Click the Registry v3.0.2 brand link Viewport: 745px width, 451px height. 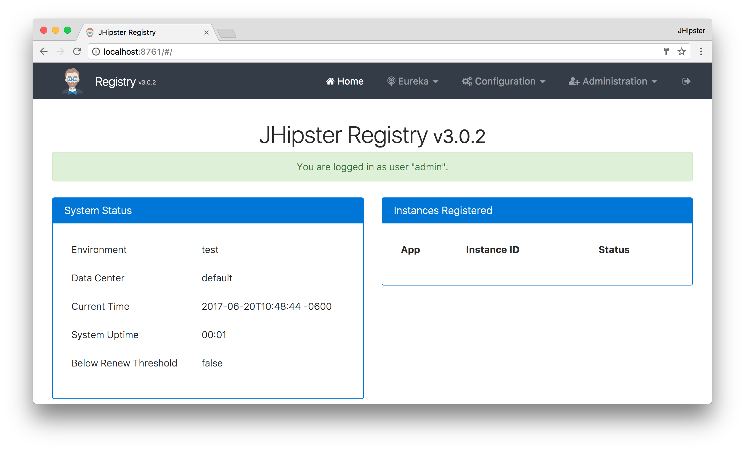pos(125,82)
